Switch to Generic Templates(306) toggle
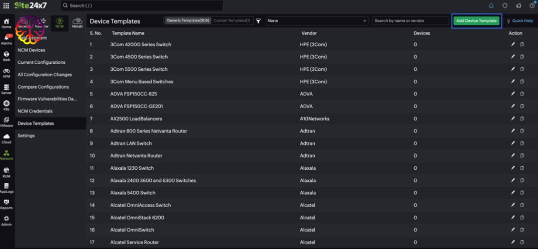This screenshot has height=249, width=538. 188,20
